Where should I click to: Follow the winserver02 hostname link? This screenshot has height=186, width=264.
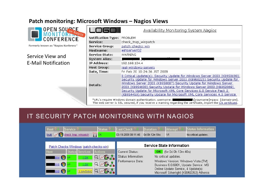coord(131,50)
